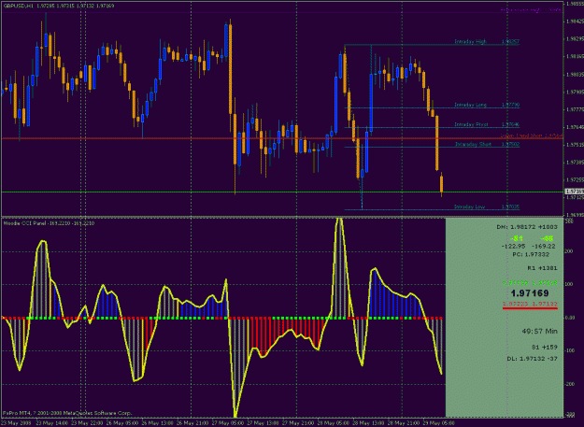Screen dimensions: 584x427
Task: Click the 'DL: 1.97132 -37' readout
Action: point(533,359)
